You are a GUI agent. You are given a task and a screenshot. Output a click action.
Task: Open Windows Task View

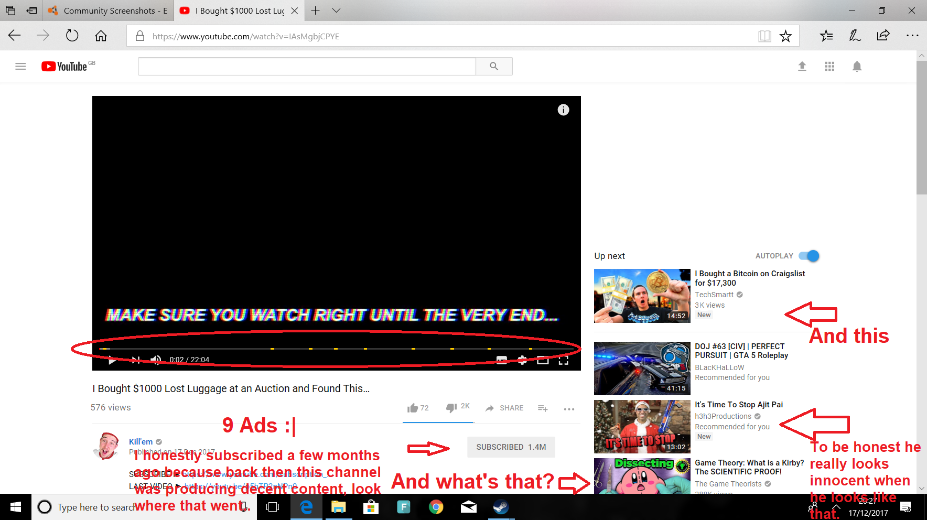[273, 507]
